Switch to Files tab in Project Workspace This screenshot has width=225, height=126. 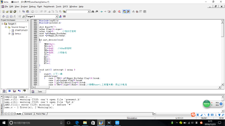pyautogui.click(x=4, y=91)
